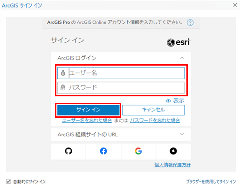Sign in with the GitHub icon

69,151
